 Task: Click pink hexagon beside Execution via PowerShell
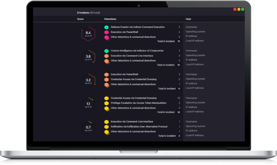[106, 32]
